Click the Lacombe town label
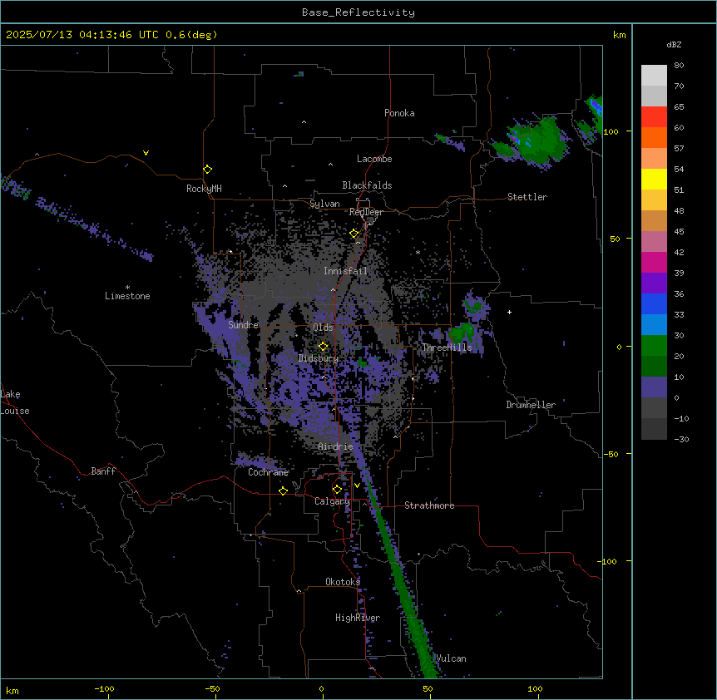 374,159
